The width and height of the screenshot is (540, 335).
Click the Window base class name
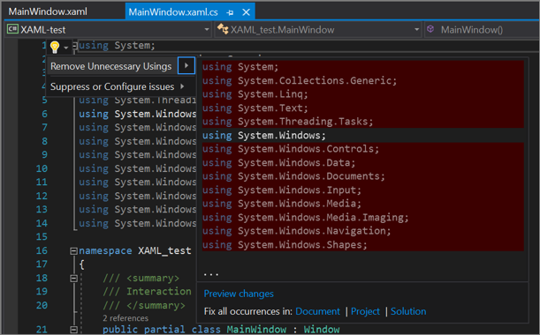pyautogui.click(x=322, y=329)
